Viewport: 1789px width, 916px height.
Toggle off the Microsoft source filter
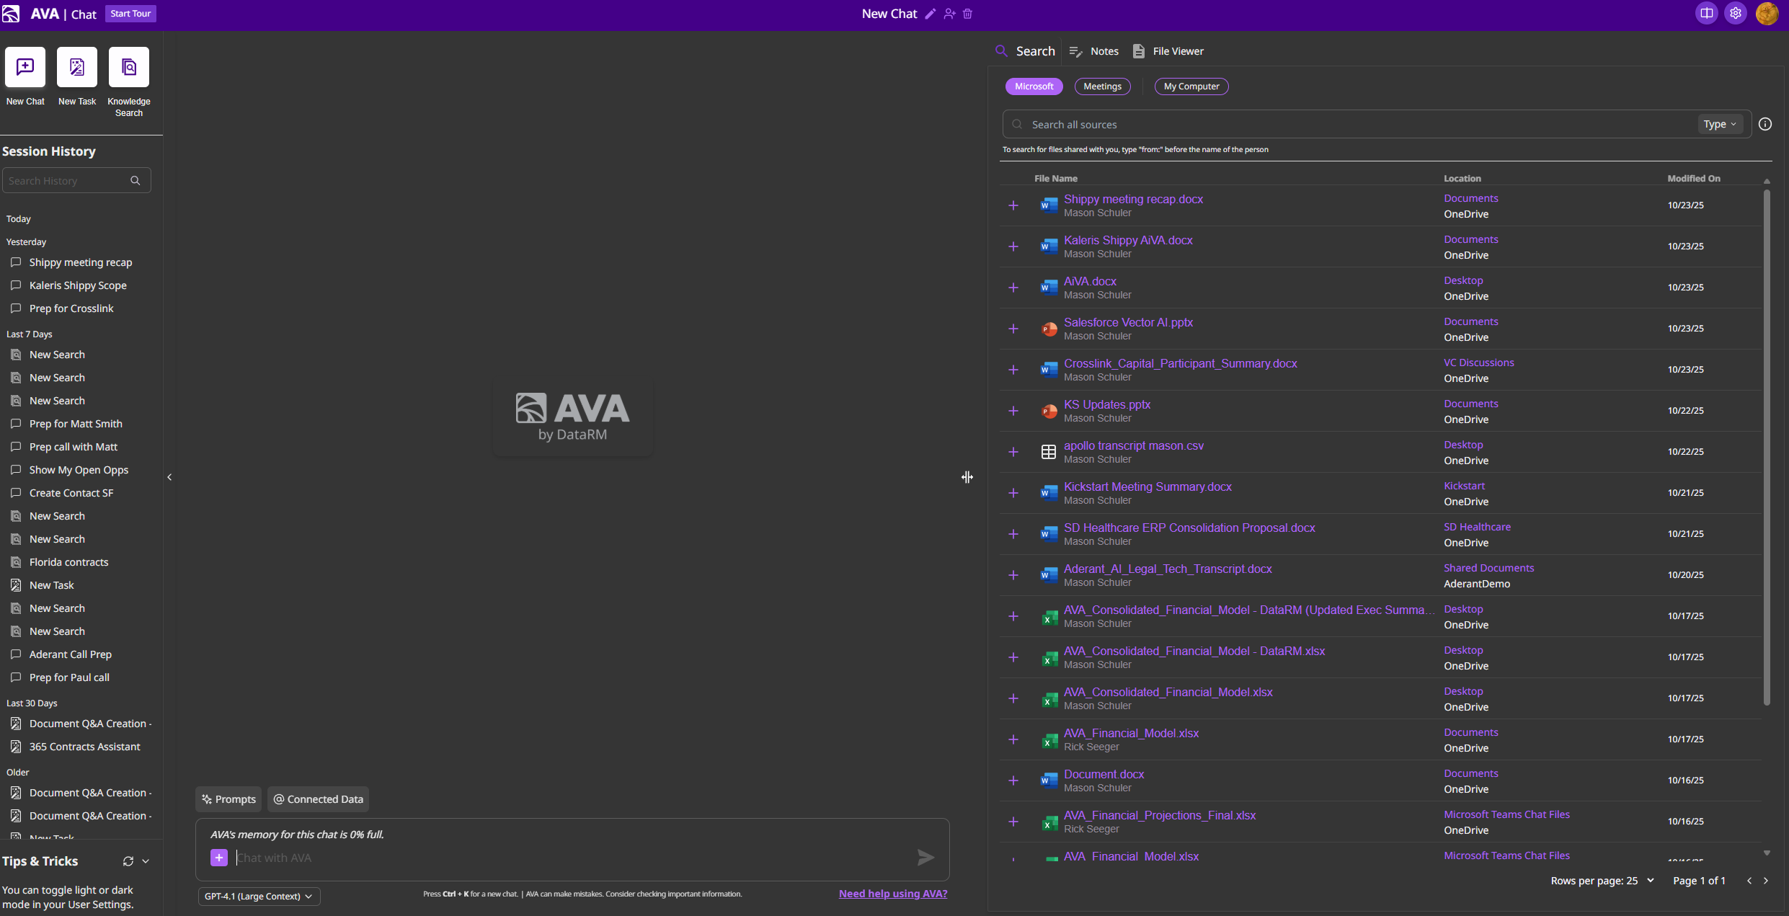[1034, 86]
